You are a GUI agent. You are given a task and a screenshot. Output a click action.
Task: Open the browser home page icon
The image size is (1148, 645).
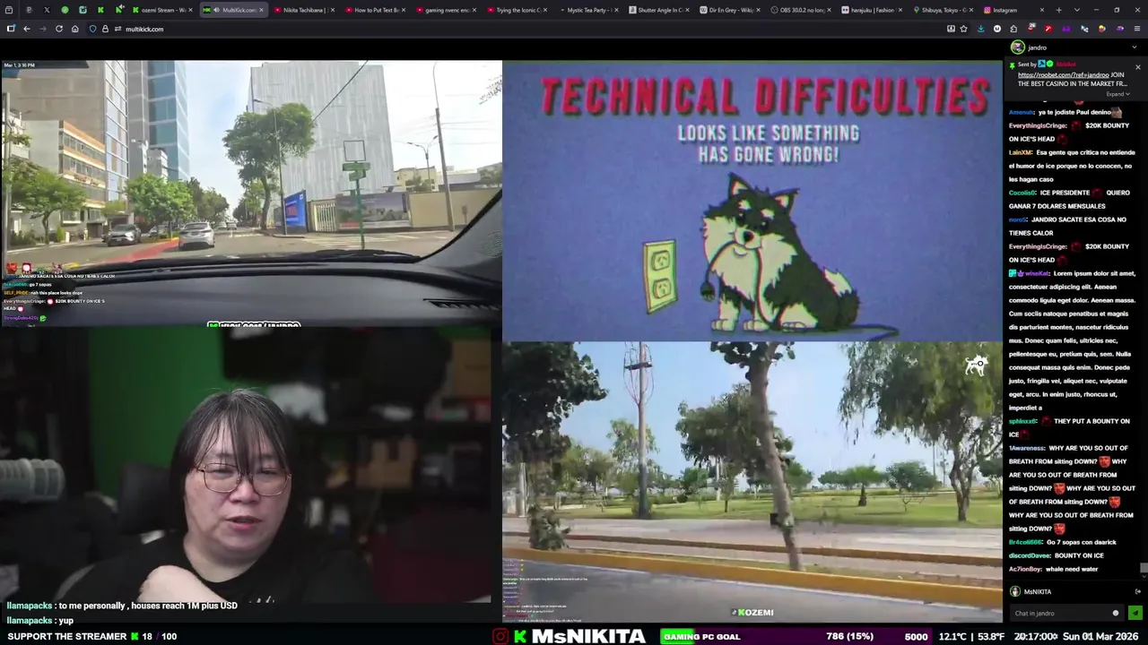click(x=74, y=29)
